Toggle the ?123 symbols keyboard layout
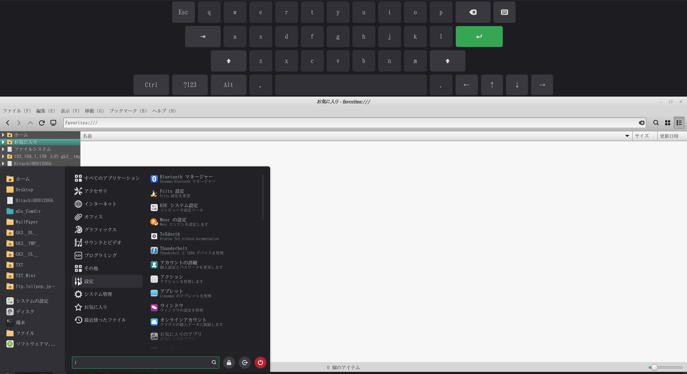Viewport: 687px width, 374px height. point(190,85)
